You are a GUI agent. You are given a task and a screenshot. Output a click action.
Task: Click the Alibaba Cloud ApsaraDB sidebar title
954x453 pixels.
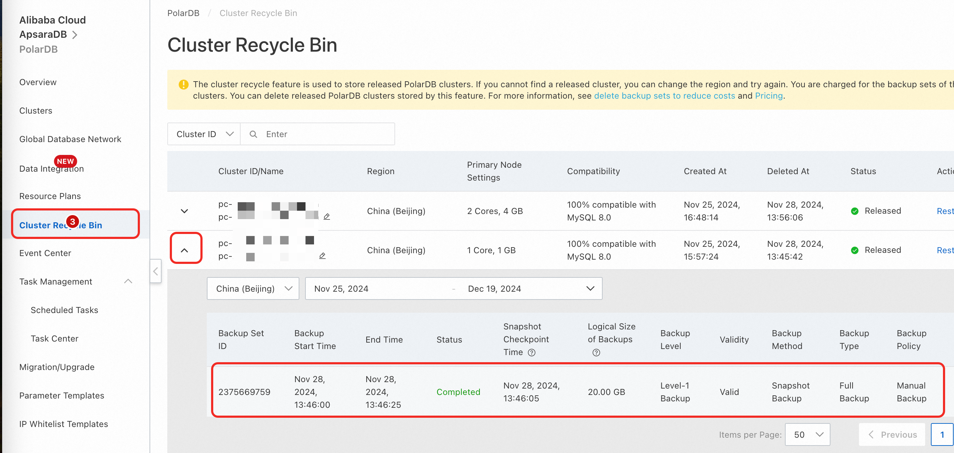pyautogui.click(x=52, y=27)
